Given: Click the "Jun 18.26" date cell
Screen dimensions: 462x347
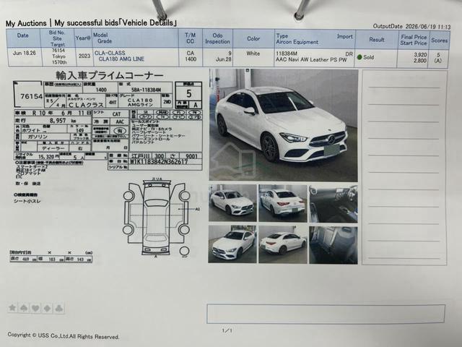Looking at the screenshot, I should (24, 53).
